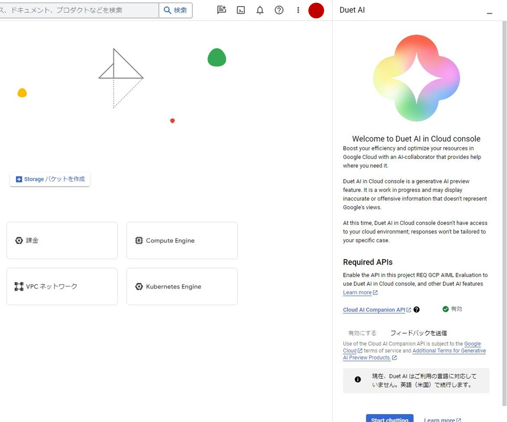This screenshot has width=507, height=422.
Task: Open the three-dot settings menu
Action: [x=298, y=10]
